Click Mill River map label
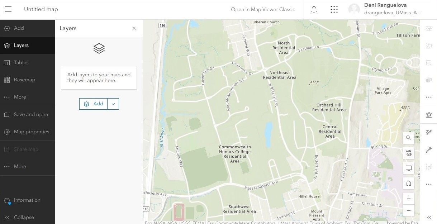The image size is (437, 224). [x=162, y=138]
